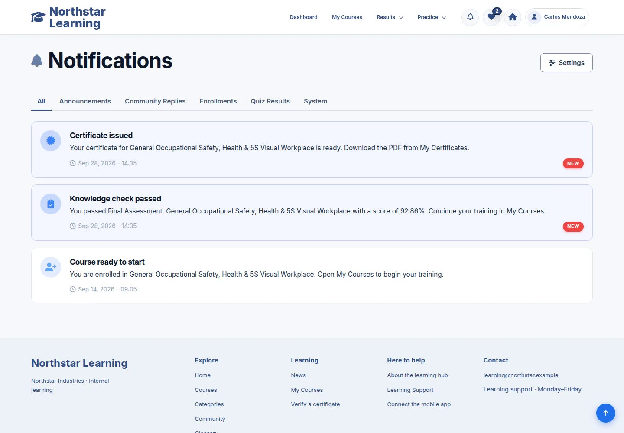Open the notifications bell in the header
Viewport: 624px width, 433px height.
pos(470,17)
